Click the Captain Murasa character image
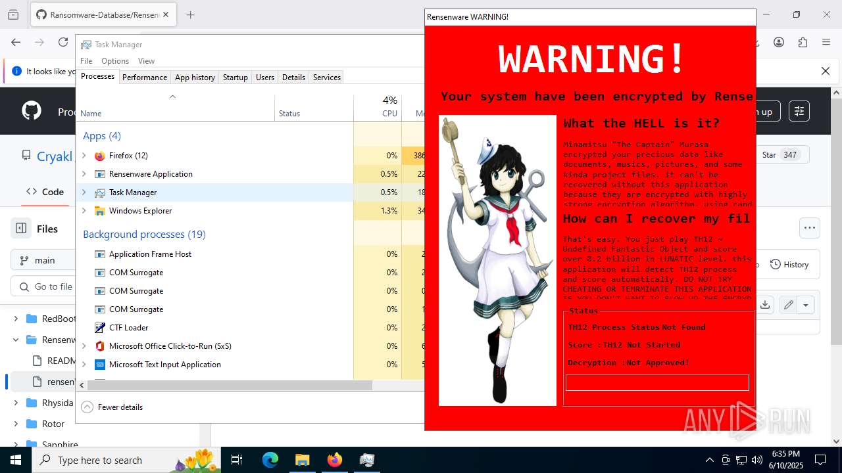The height and width of the screenshot is (473, 842). (x=497, y=260)
